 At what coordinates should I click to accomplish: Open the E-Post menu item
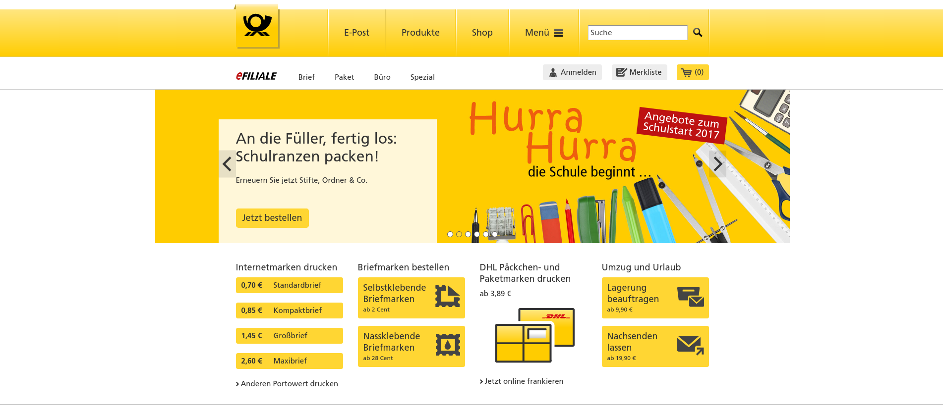point(357,33)
